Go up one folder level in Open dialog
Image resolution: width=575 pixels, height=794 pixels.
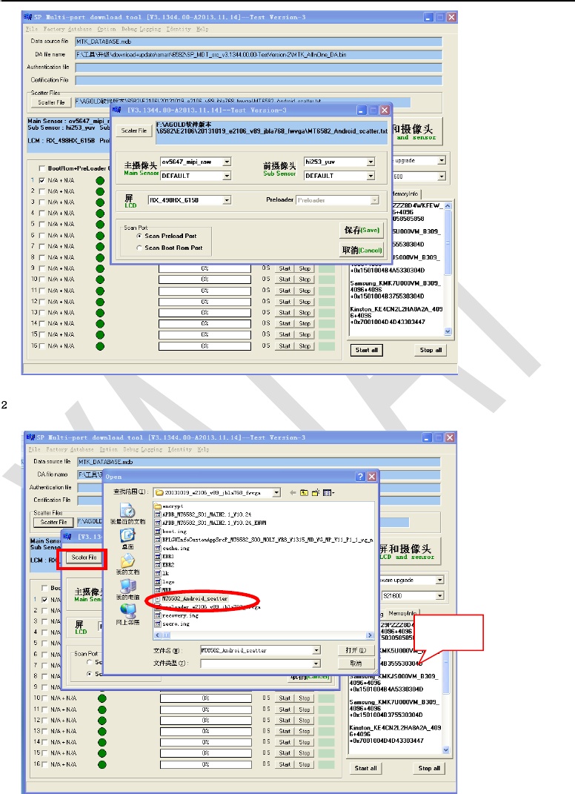pyautogui.click(x=304, y=492)
